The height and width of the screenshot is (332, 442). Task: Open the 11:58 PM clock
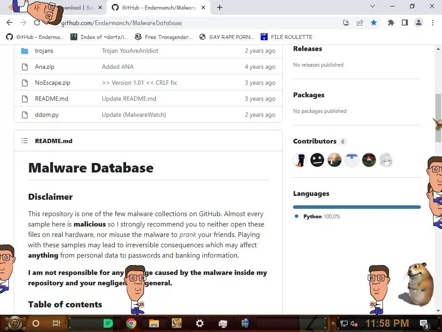coord(387,323)
